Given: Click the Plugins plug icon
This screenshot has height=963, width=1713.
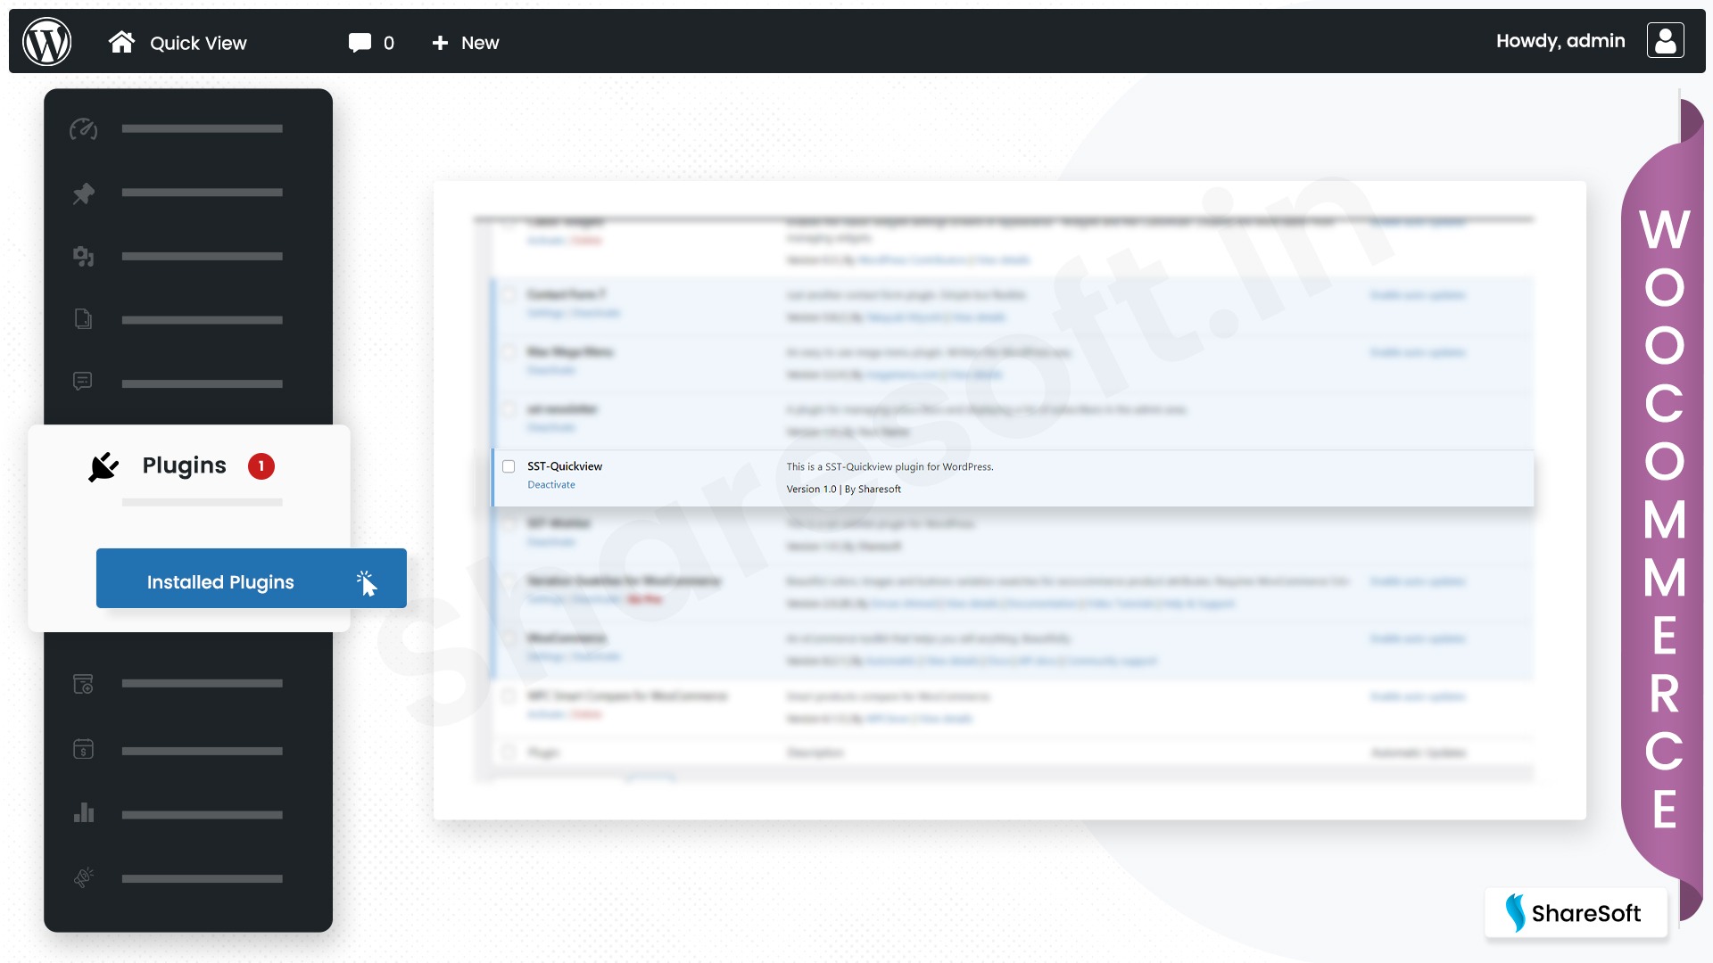Looking at the screenshot, I should click(103, 466).
